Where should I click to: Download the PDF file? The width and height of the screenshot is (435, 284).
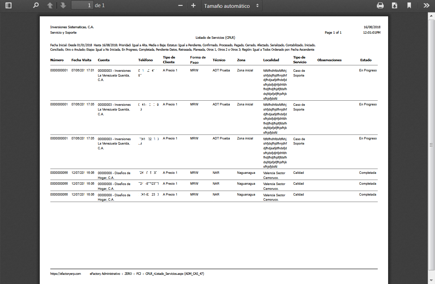coord(395,5)
